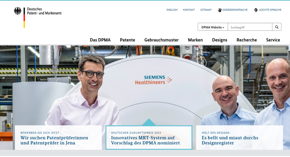
Task: Open the DPMA Website search scope dropdown
Action: 213,27
